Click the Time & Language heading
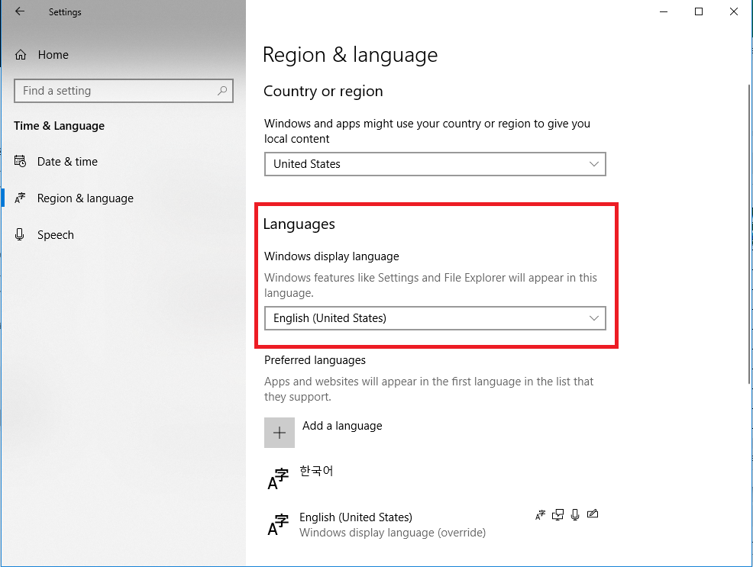This screenshot has height=567, width=753. pos(59,126)
